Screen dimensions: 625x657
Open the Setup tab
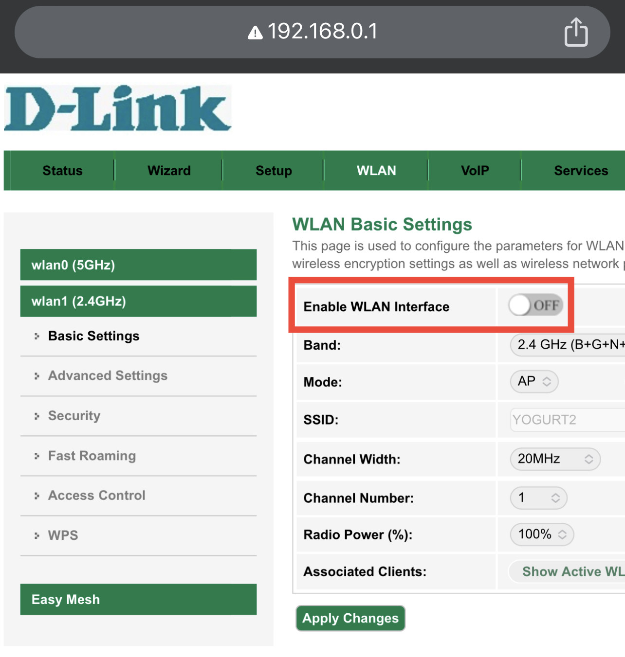pyautogui.click(x=274, y=171)
